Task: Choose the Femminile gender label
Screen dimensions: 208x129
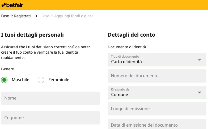Action: pyautogui.click(x=59, y=80)
